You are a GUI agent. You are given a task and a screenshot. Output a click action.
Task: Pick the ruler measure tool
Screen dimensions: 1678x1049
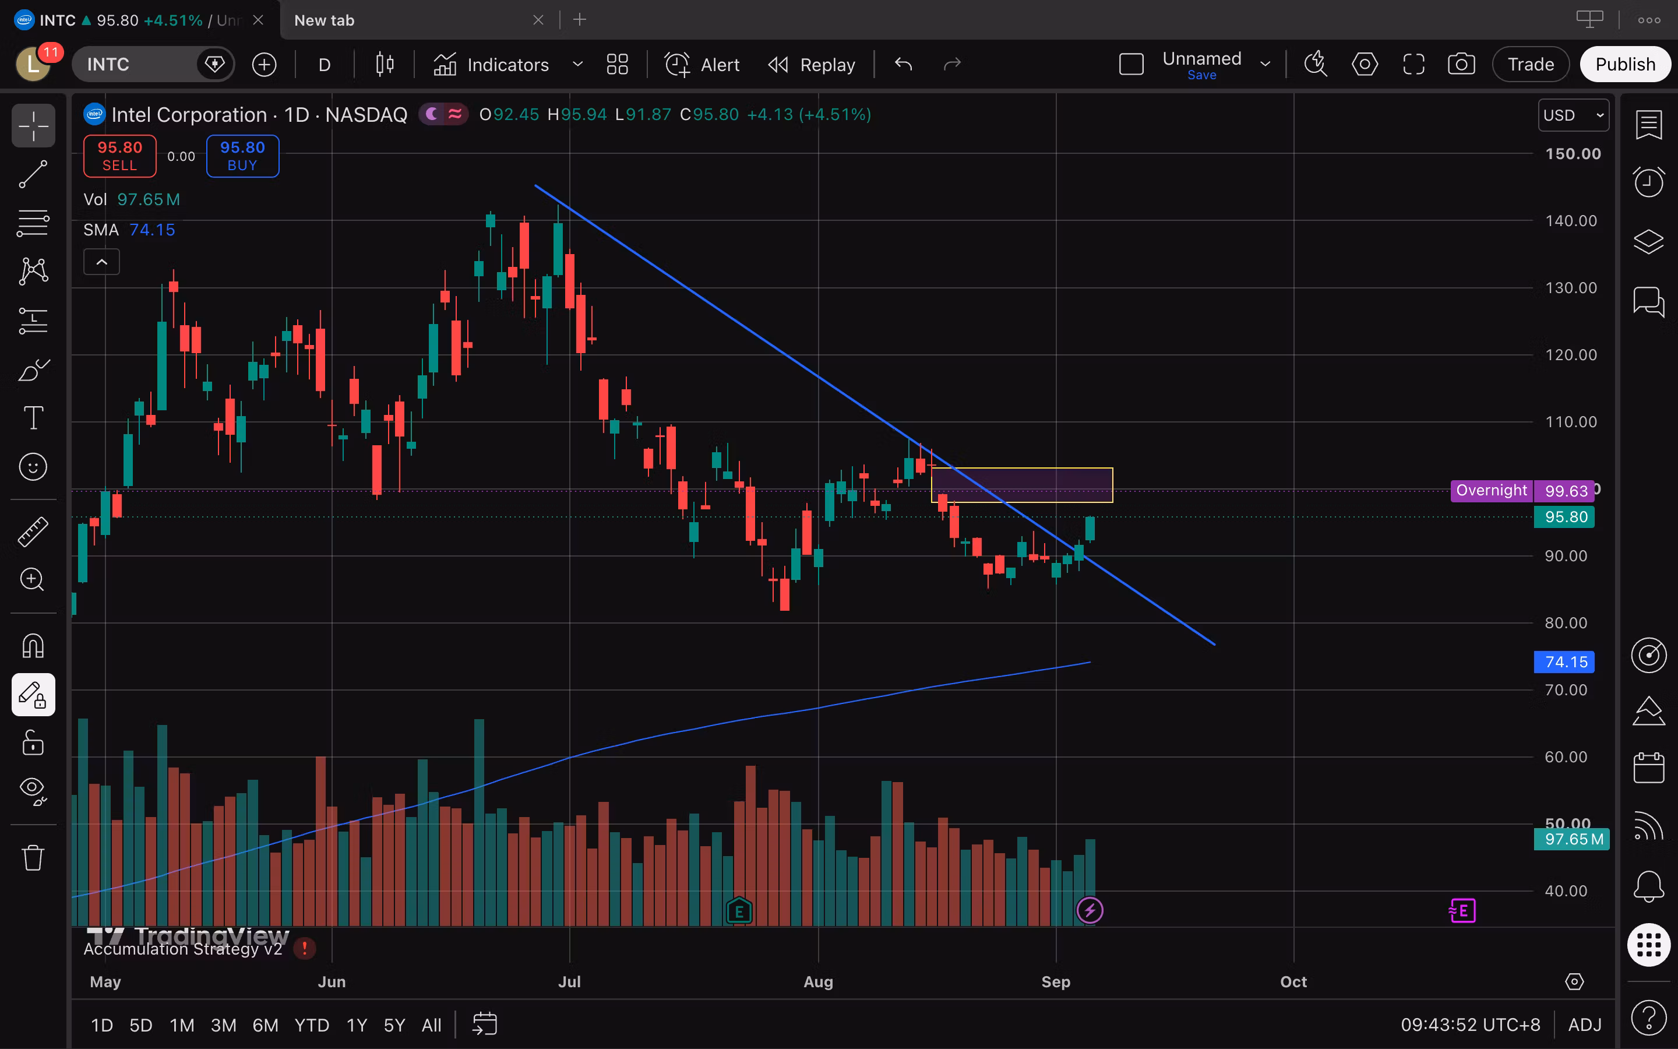click(33, 532)
